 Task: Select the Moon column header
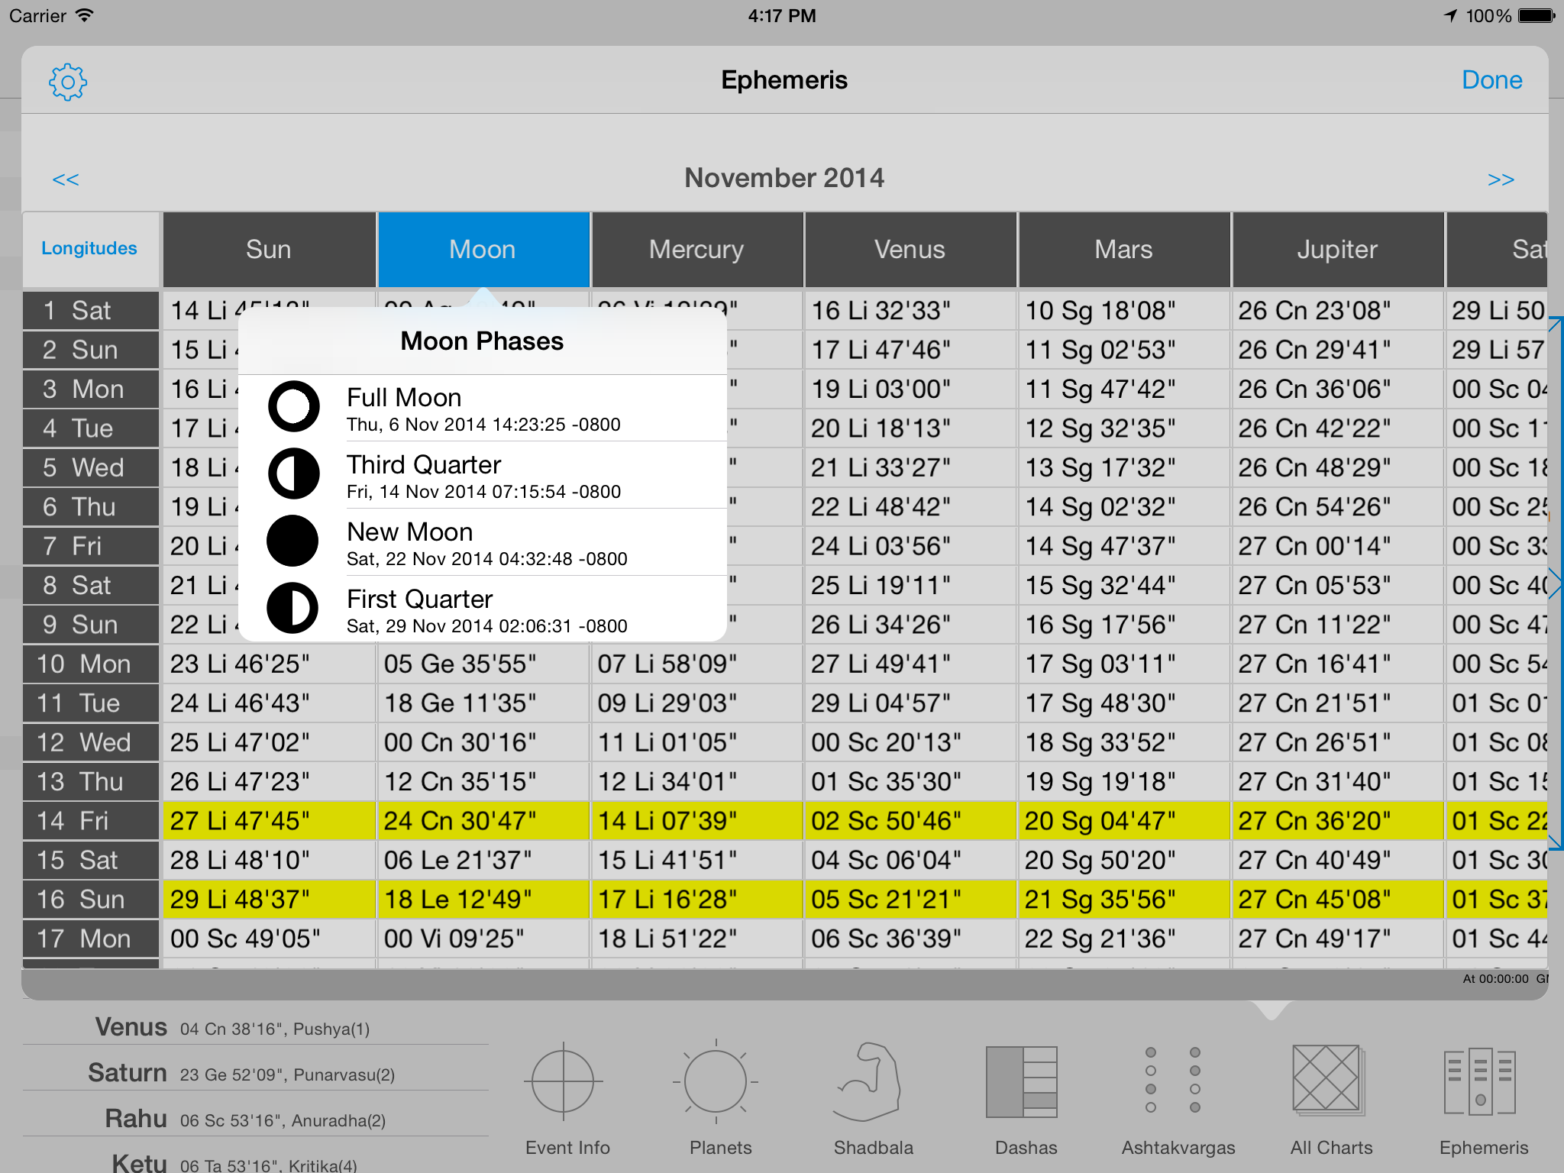pos(483,249)
